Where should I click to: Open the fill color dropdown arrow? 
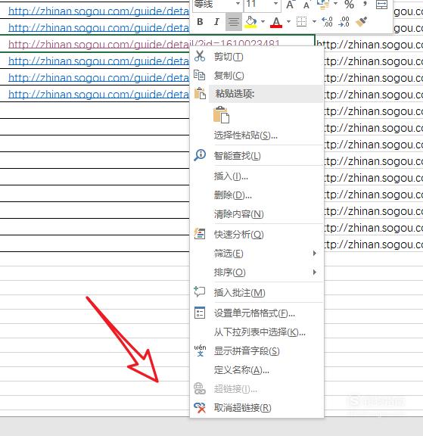[263, 21]
